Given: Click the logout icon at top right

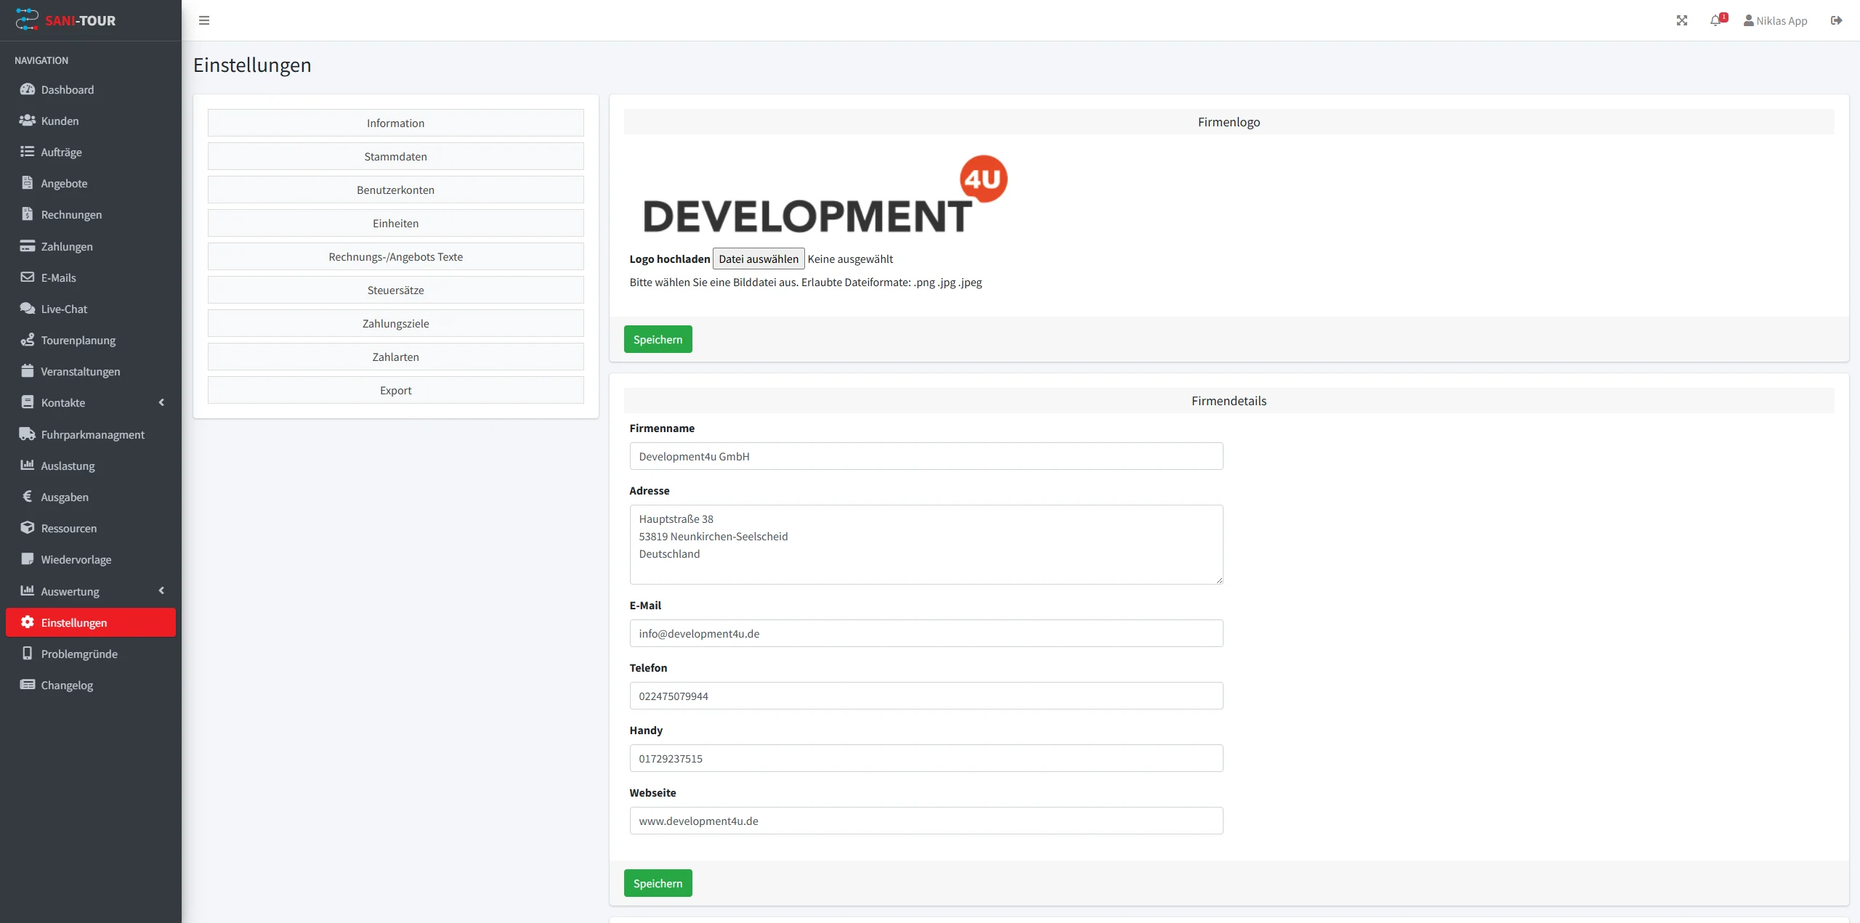Looking at the screenshot, I should (x=1836, y=20).
